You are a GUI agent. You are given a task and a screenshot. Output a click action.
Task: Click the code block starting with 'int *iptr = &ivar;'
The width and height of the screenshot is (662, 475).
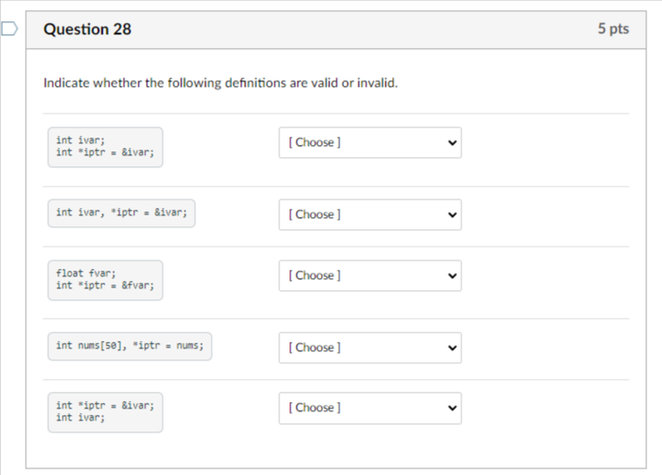point(105,412)
